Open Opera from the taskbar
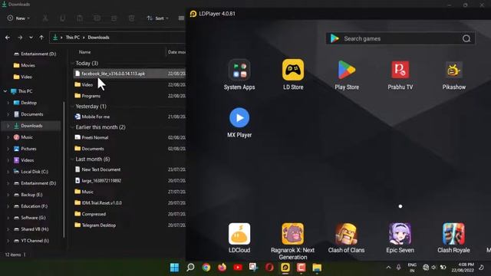Viewport: 491px width, 276px height. point(269,268)
